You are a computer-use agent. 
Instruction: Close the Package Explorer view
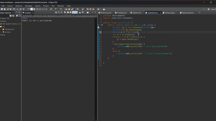click(13, 13)
